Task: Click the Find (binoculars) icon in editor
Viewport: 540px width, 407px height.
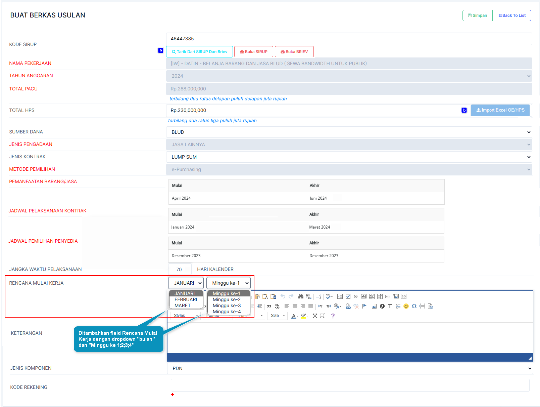Action: 301,296
